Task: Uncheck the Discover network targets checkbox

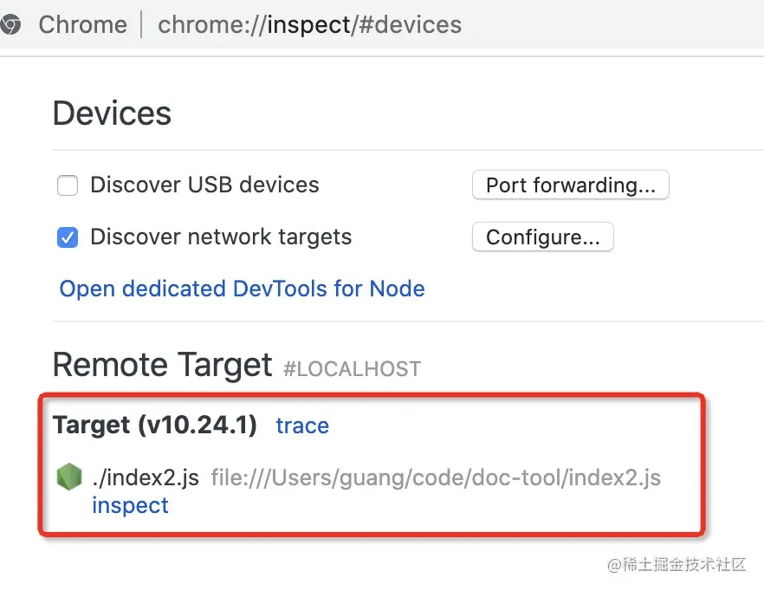Action: click(68, 237)
